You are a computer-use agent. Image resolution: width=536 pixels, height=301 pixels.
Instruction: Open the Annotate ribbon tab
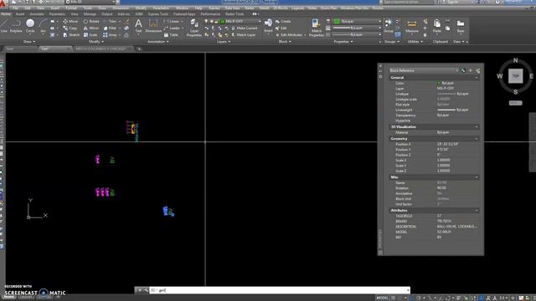pyautogui.click(x=37, y=14)
